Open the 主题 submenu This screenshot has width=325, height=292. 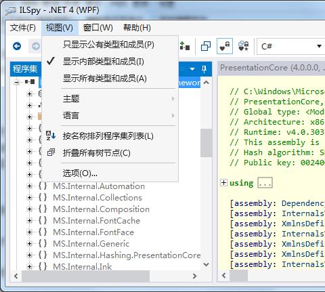point(110,99)
